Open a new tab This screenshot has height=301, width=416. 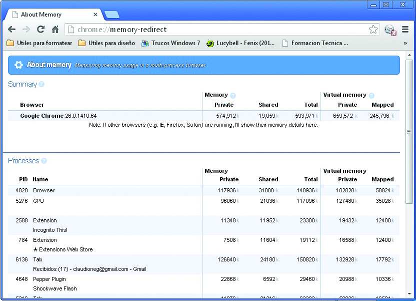click(112, 15)
